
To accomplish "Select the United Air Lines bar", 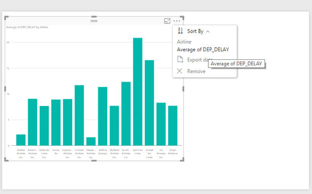I will [149, 103].
